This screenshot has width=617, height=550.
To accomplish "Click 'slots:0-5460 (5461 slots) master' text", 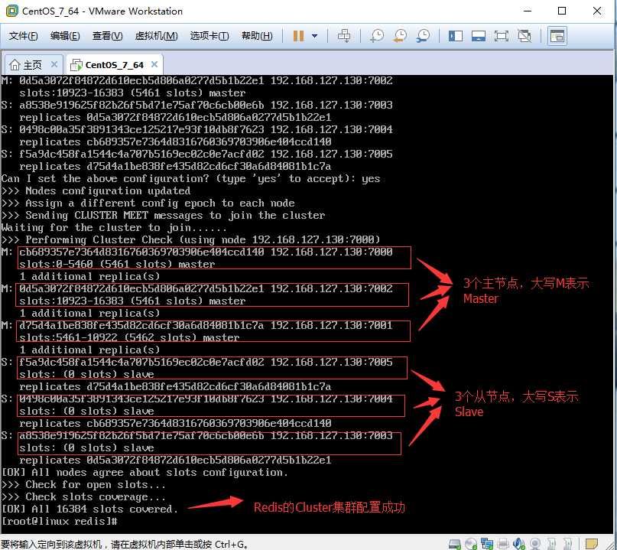I will pos(117,264).
